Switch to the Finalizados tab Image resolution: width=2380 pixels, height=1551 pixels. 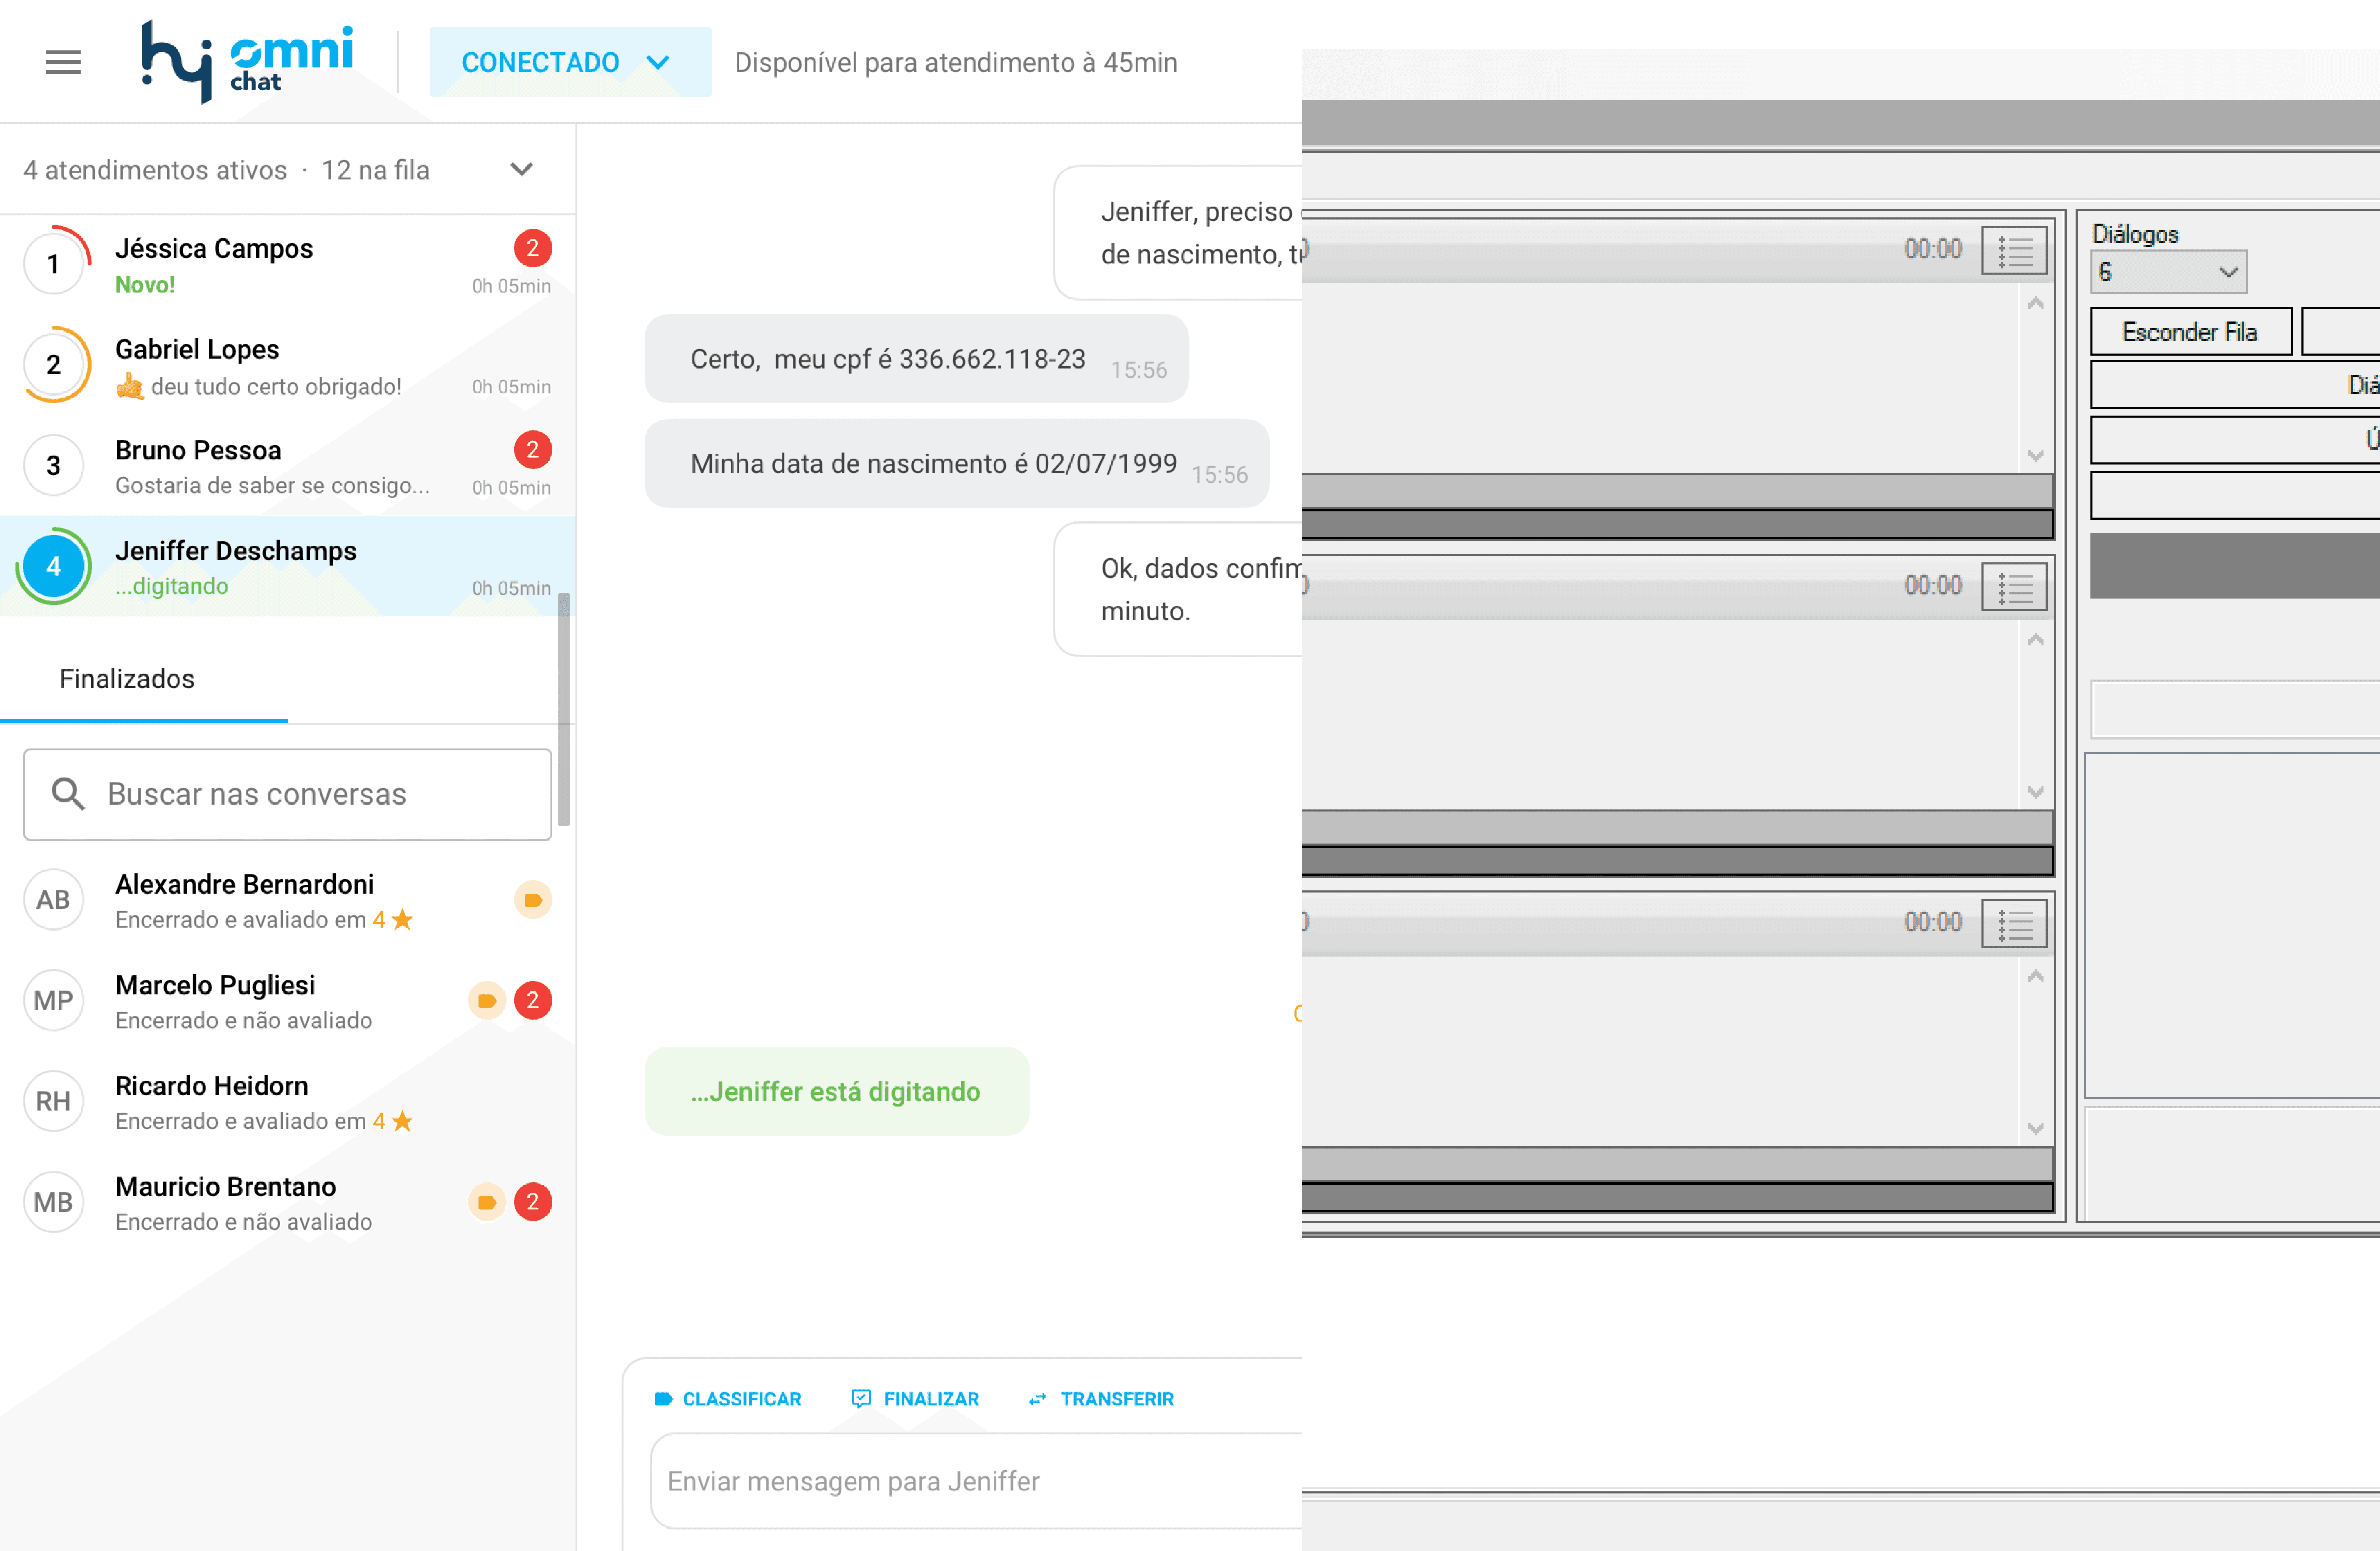(127, 679)
